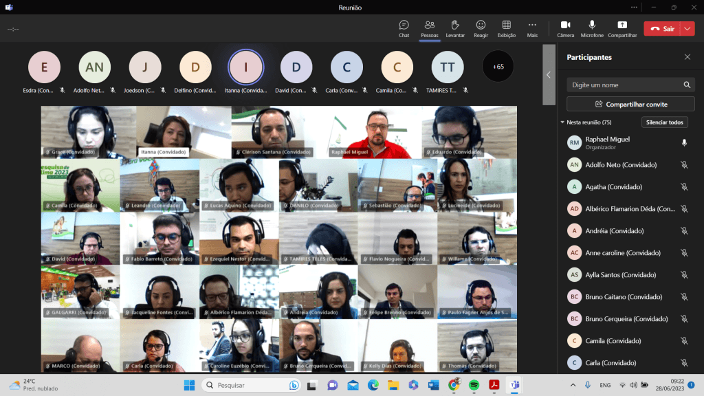This screenshot has height=396, width=704.
Task: Toggle mic icon for Adolfo Neto
Action: (x=684, y=165)
